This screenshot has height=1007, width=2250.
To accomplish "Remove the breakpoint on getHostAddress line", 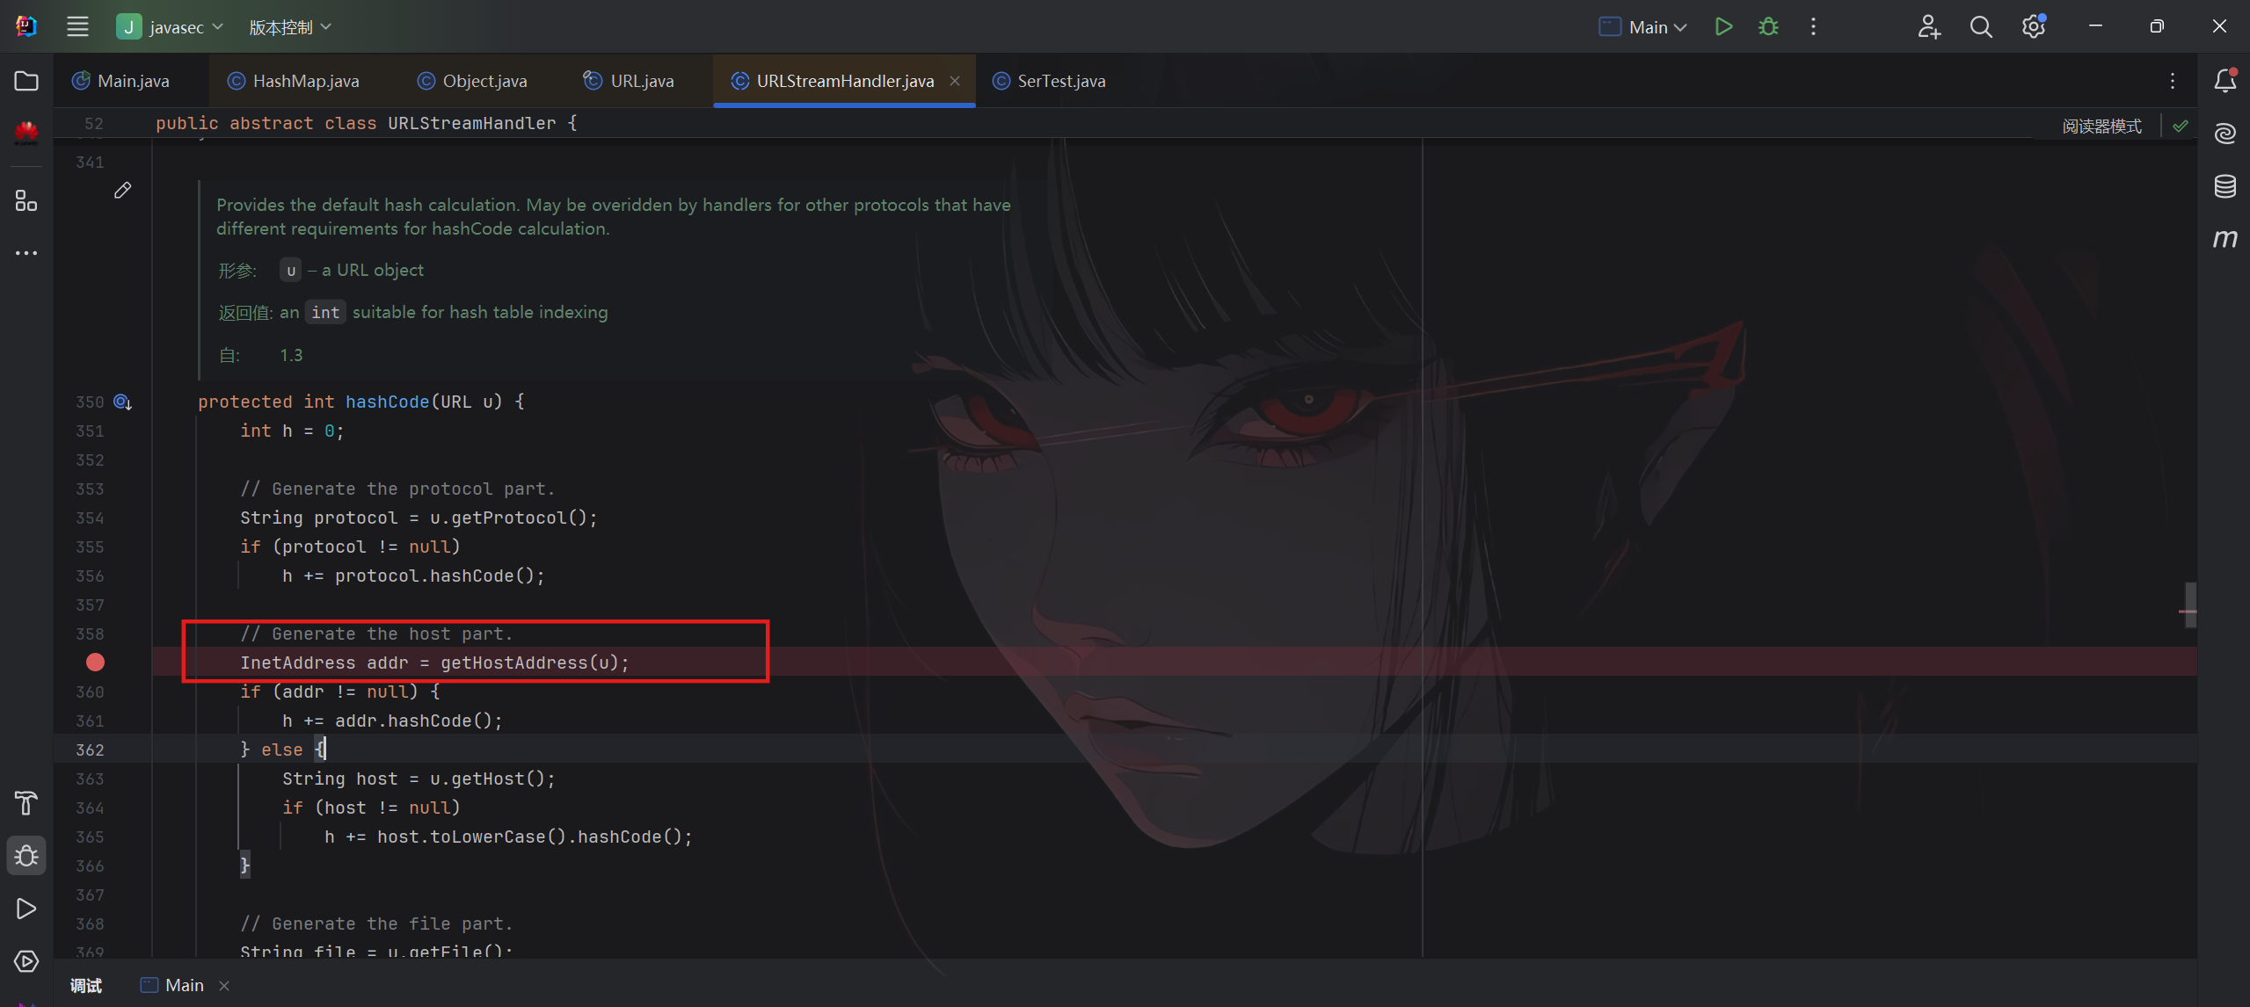I will click(95, 663).
